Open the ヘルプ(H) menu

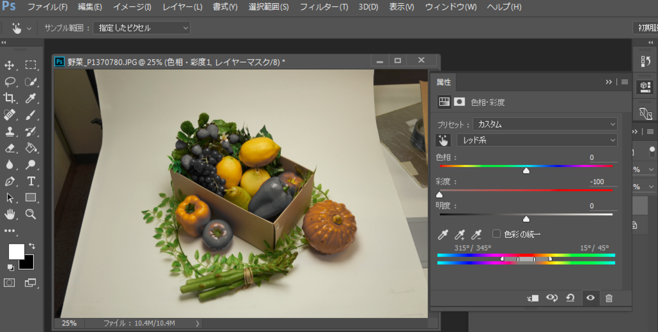pos(504,7)
